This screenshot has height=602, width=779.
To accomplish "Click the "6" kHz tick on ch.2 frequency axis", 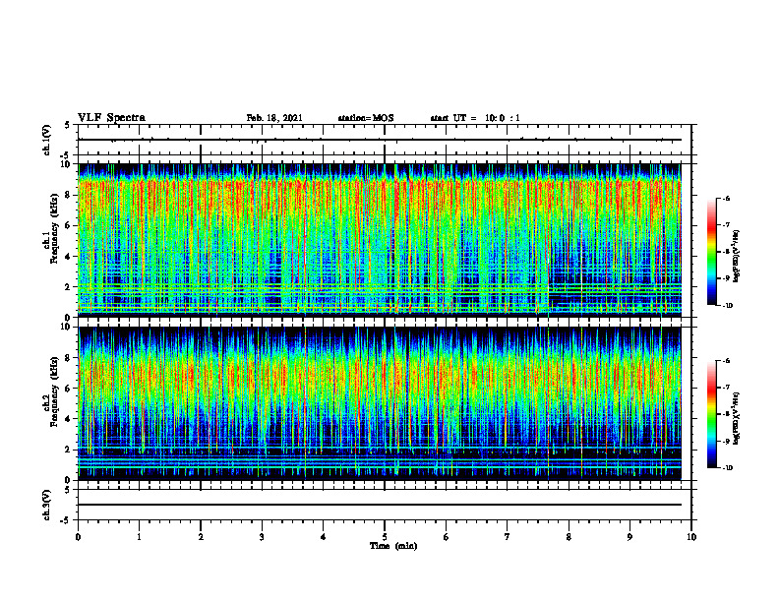I will 69,389.
